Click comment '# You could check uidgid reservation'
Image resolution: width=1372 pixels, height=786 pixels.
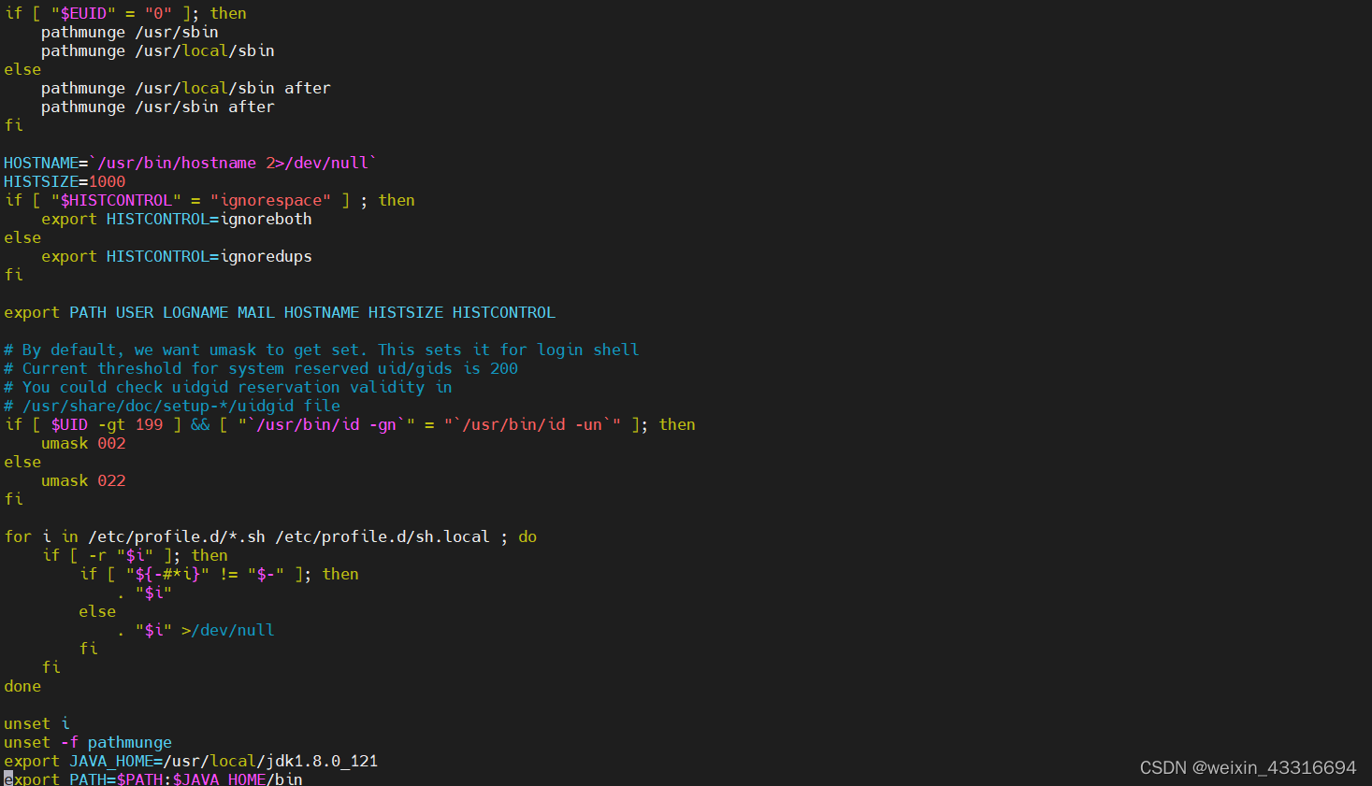228,387
